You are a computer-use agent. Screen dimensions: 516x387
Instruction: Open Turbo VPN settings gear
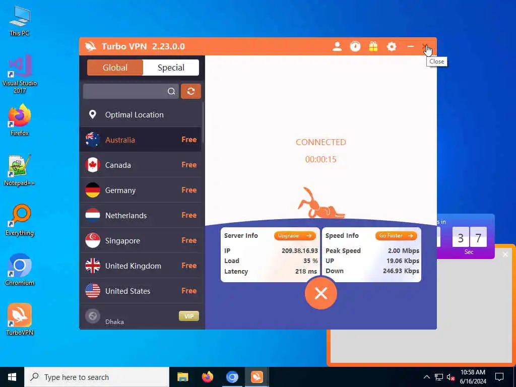[x=391, y=46]
